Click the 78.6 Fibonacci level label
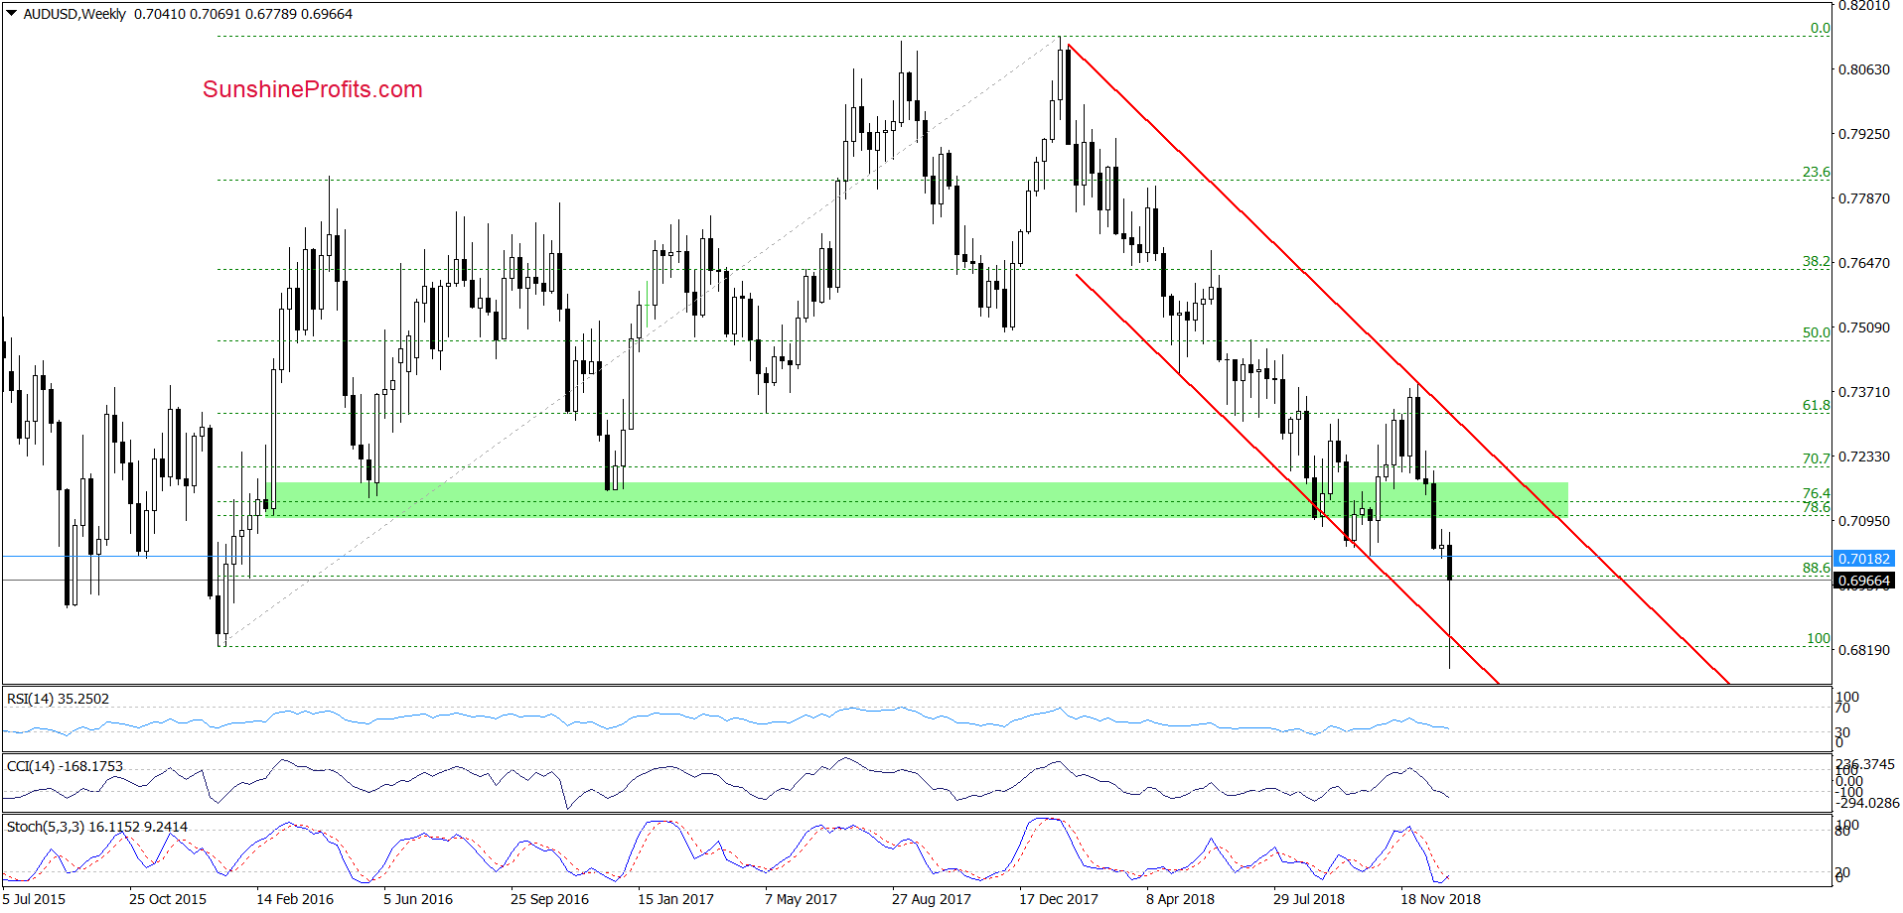This screenshot has height=913, width=1903. click(x=1817, y=507)
